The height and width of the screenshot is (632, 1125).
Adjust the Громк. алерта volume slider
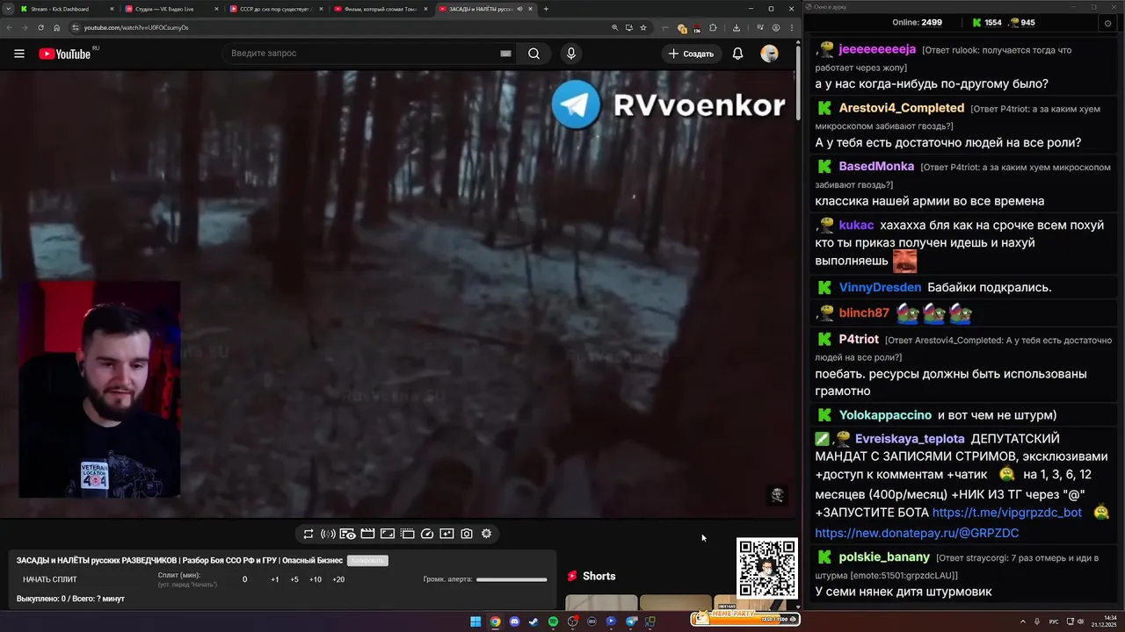[512, 579]
